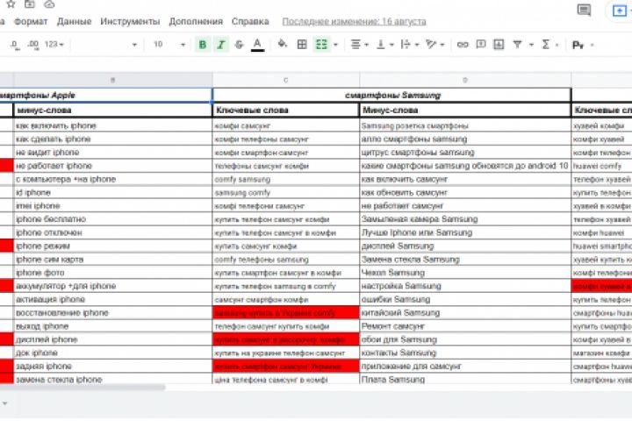This screenshot has height=421, width=632.
Task: Toggle italic formatting with the I button
Action: [x=221, y=45]
